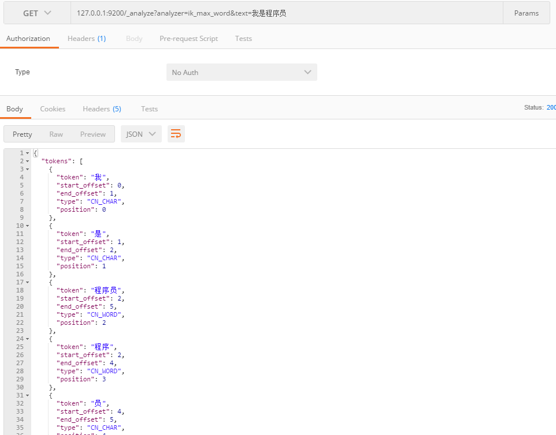Collapse the fold arrow at line 1
This screenshot has height=435, width=556.
pyautogui.click(x=27, y=153)
